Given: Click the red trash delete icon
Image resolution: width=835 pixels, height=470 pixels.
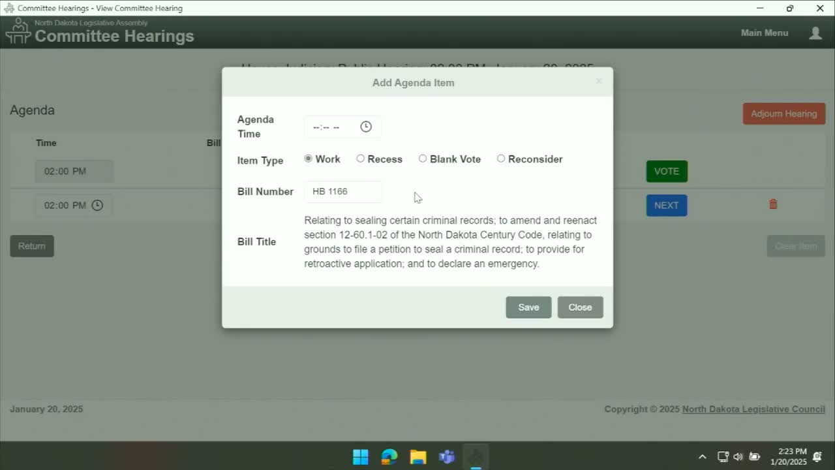Looking at the screenshot, I should coord(773,204).
